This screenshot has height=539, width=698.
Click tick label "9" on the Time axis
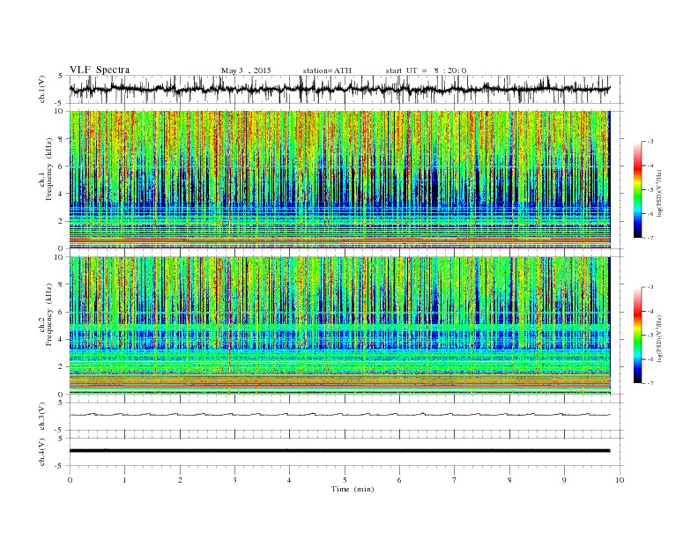tap(564, 480)
